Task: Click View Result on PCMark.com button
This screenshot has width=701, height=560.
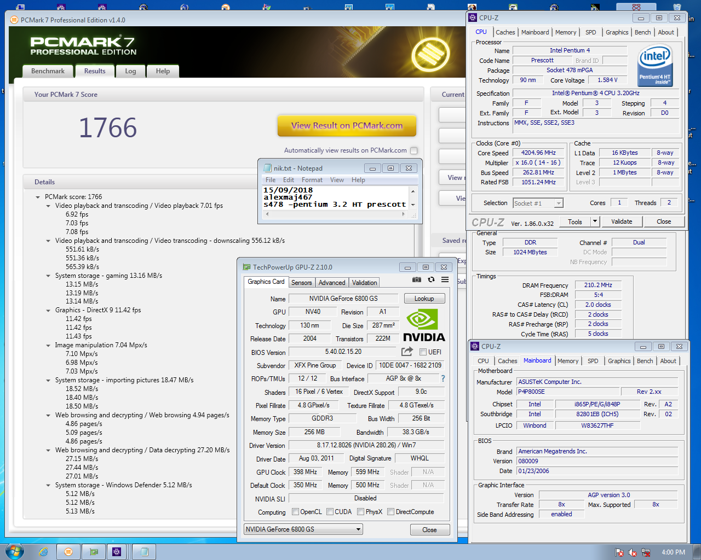Action: click(x=347, y=125)
